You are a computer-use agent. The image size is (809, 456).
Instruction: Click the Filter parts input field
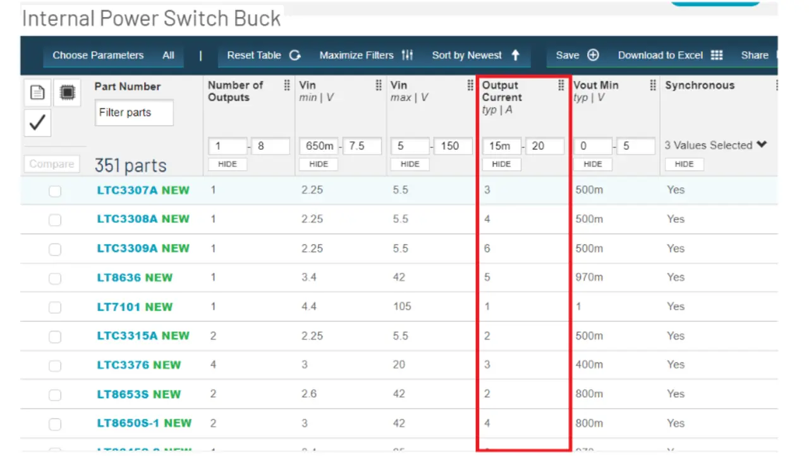pyautogui.click(x=134, y=113)
